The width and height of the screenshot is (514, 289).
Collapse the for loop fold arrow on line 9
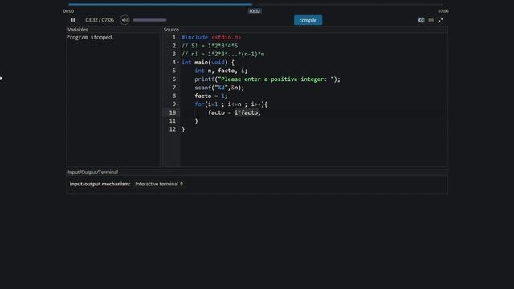pos(178,104)
